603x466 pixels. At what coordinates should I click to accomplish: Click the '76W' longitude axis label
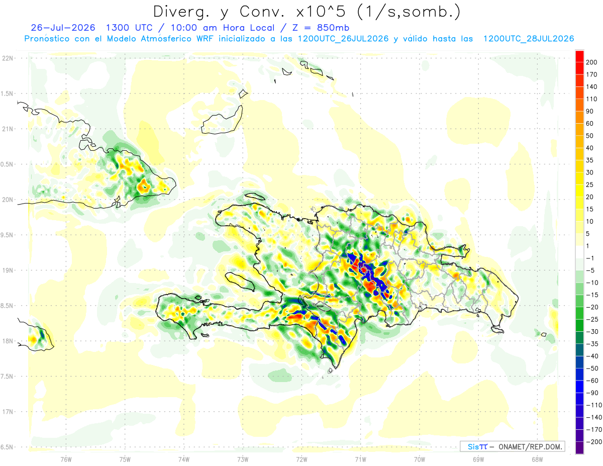(x=66, y=459)
